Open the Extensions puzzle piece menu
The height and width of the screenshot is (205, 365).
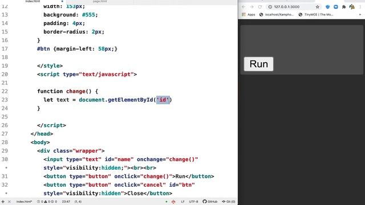coord(344,7)
